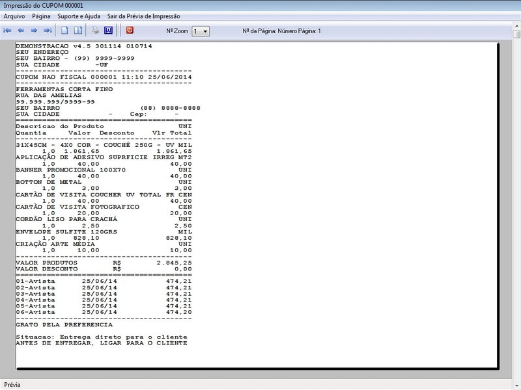Click the Prévia status bar label

[12, 384]
